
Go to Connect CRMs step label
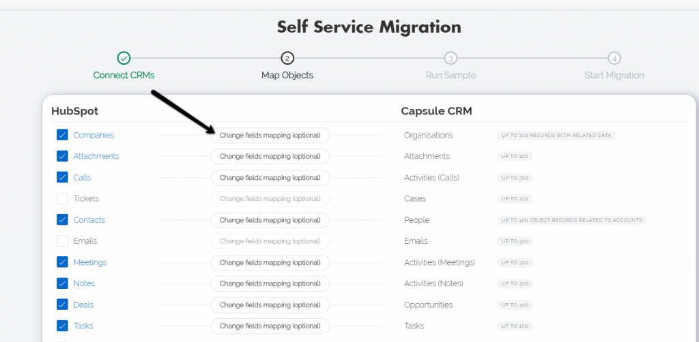point(124,75)
